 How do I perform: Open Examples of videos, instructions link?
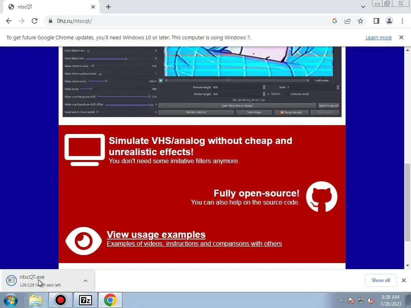click(x=194, y=243)
